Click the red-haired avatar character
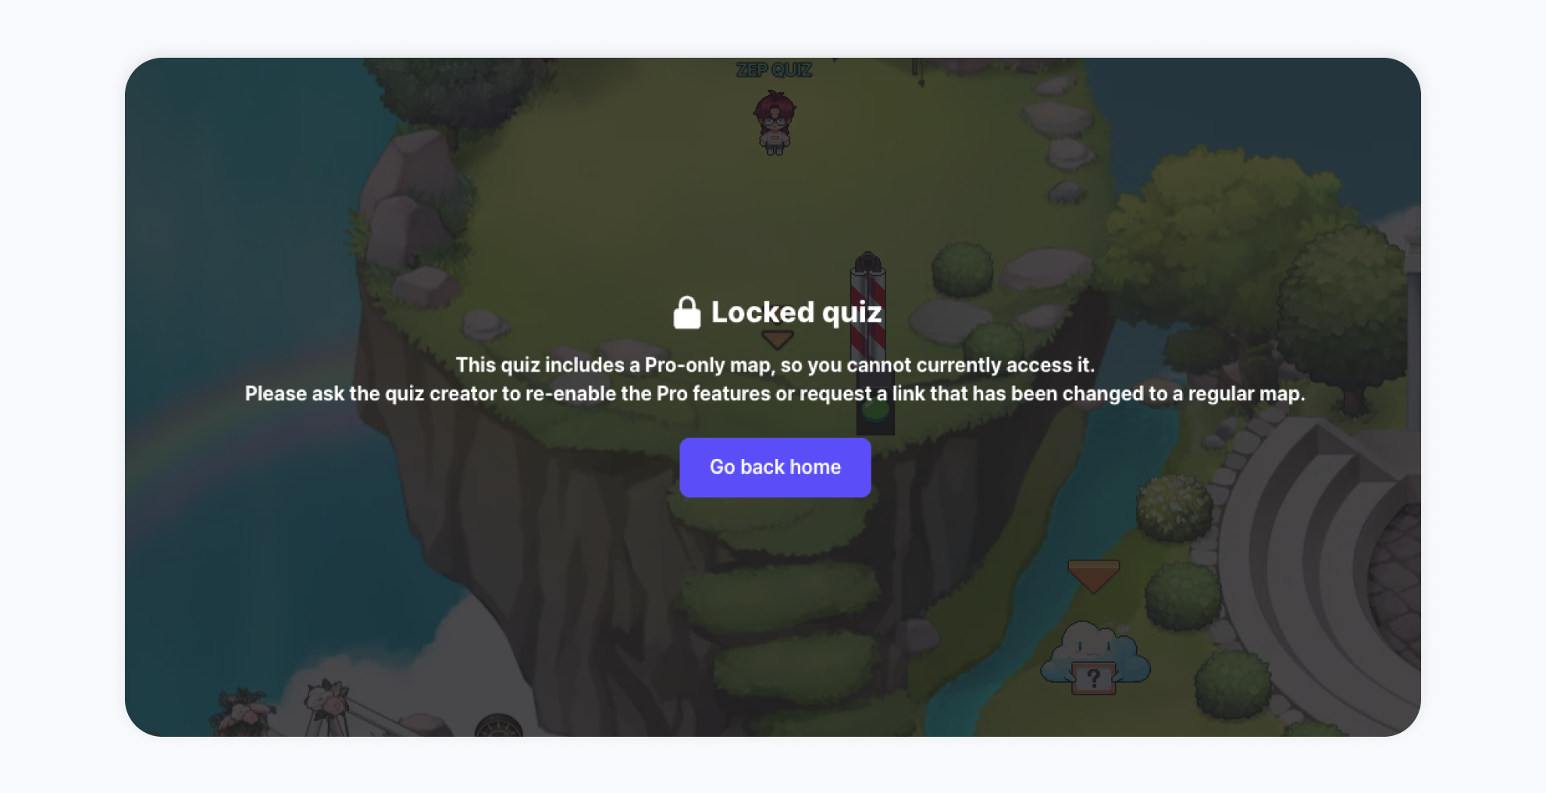Viewport: 1546px width, 793px height. tap(775, 123)
